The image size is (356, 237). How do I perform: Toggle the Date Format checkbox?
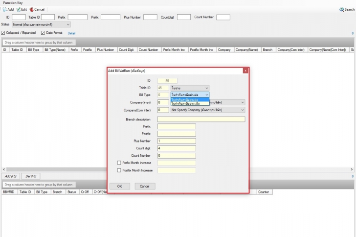point(43,33)
